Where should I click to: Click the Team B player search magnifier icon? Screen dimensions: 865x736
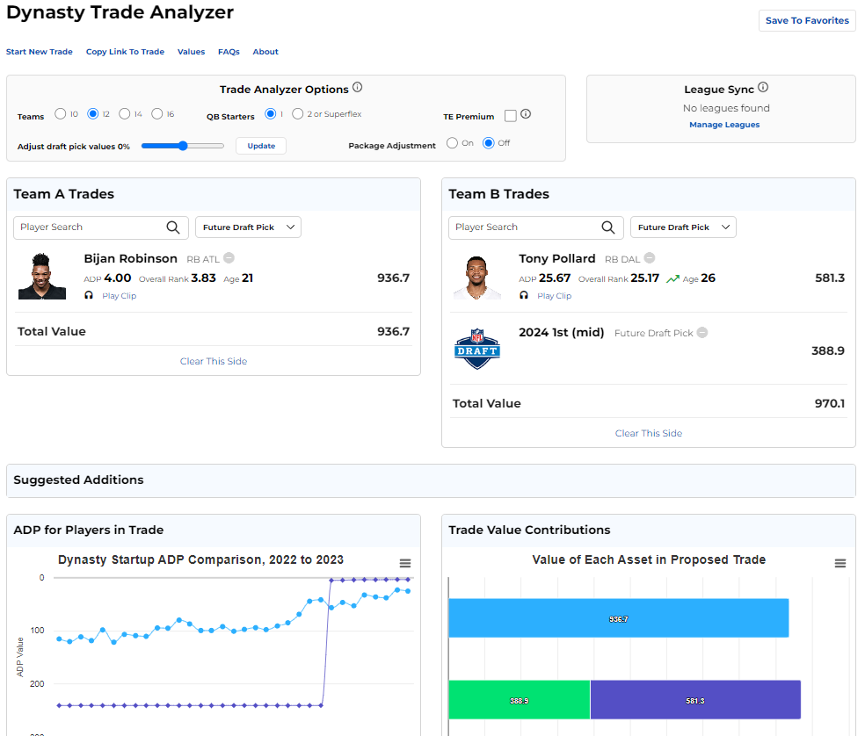click(x=608, y=227)
